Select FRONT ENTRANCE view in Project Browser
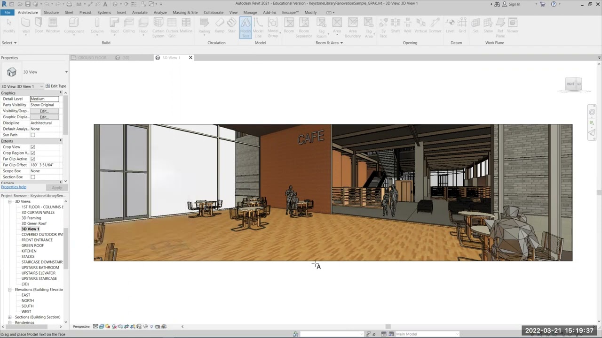Screen dimensions: 602x338 pos(37,240)
